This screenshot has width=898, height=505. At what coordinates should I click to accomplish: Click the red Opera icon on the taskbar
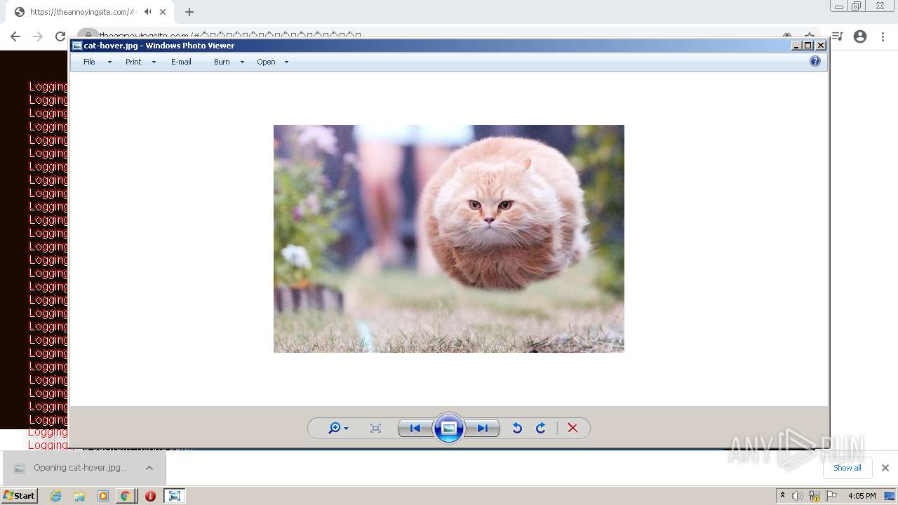[x=150, y=496]
